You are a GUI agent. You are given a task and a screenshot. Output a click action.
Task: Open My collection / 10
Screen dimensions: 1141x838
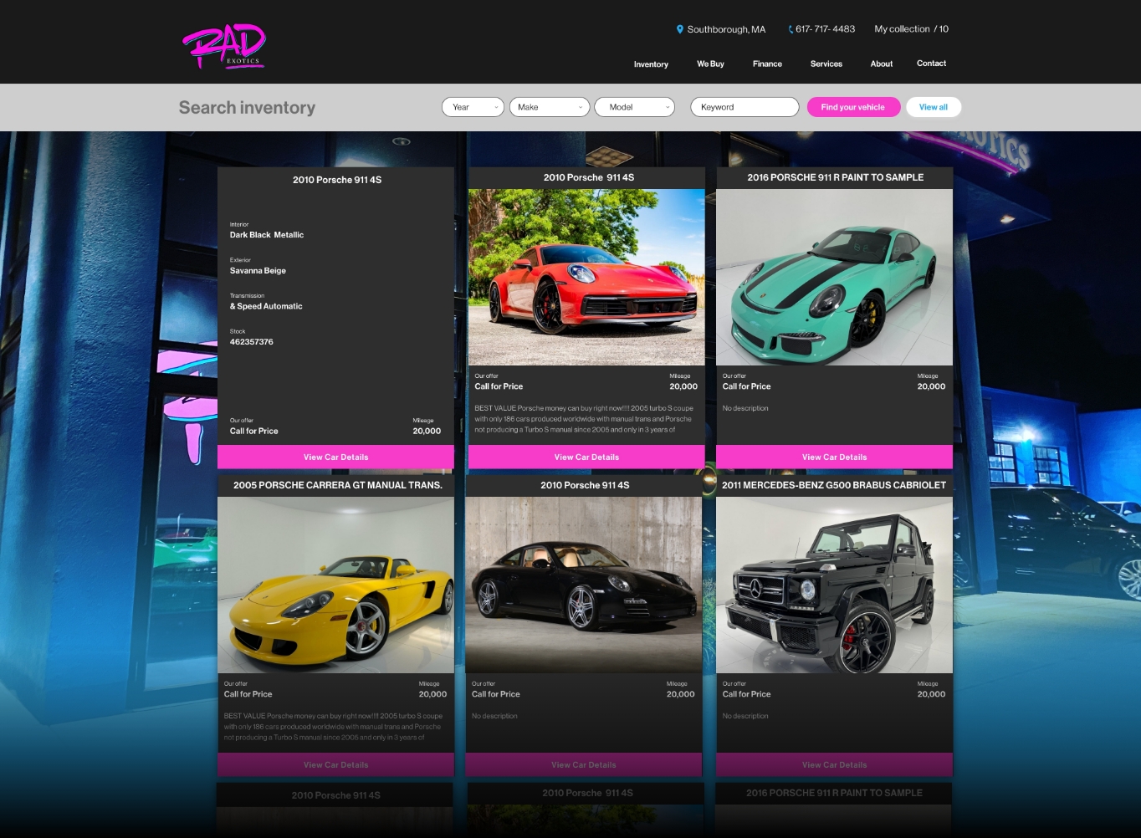pyautogui.click(x=911, y=29)
